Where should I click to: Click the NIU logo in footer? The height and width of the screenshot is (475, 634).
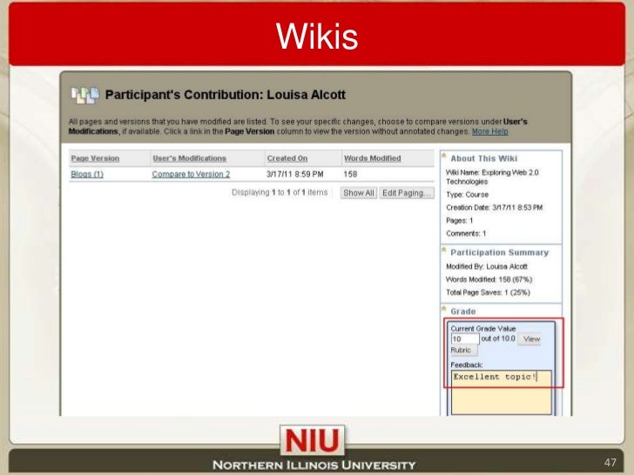[x=314, y=439]
